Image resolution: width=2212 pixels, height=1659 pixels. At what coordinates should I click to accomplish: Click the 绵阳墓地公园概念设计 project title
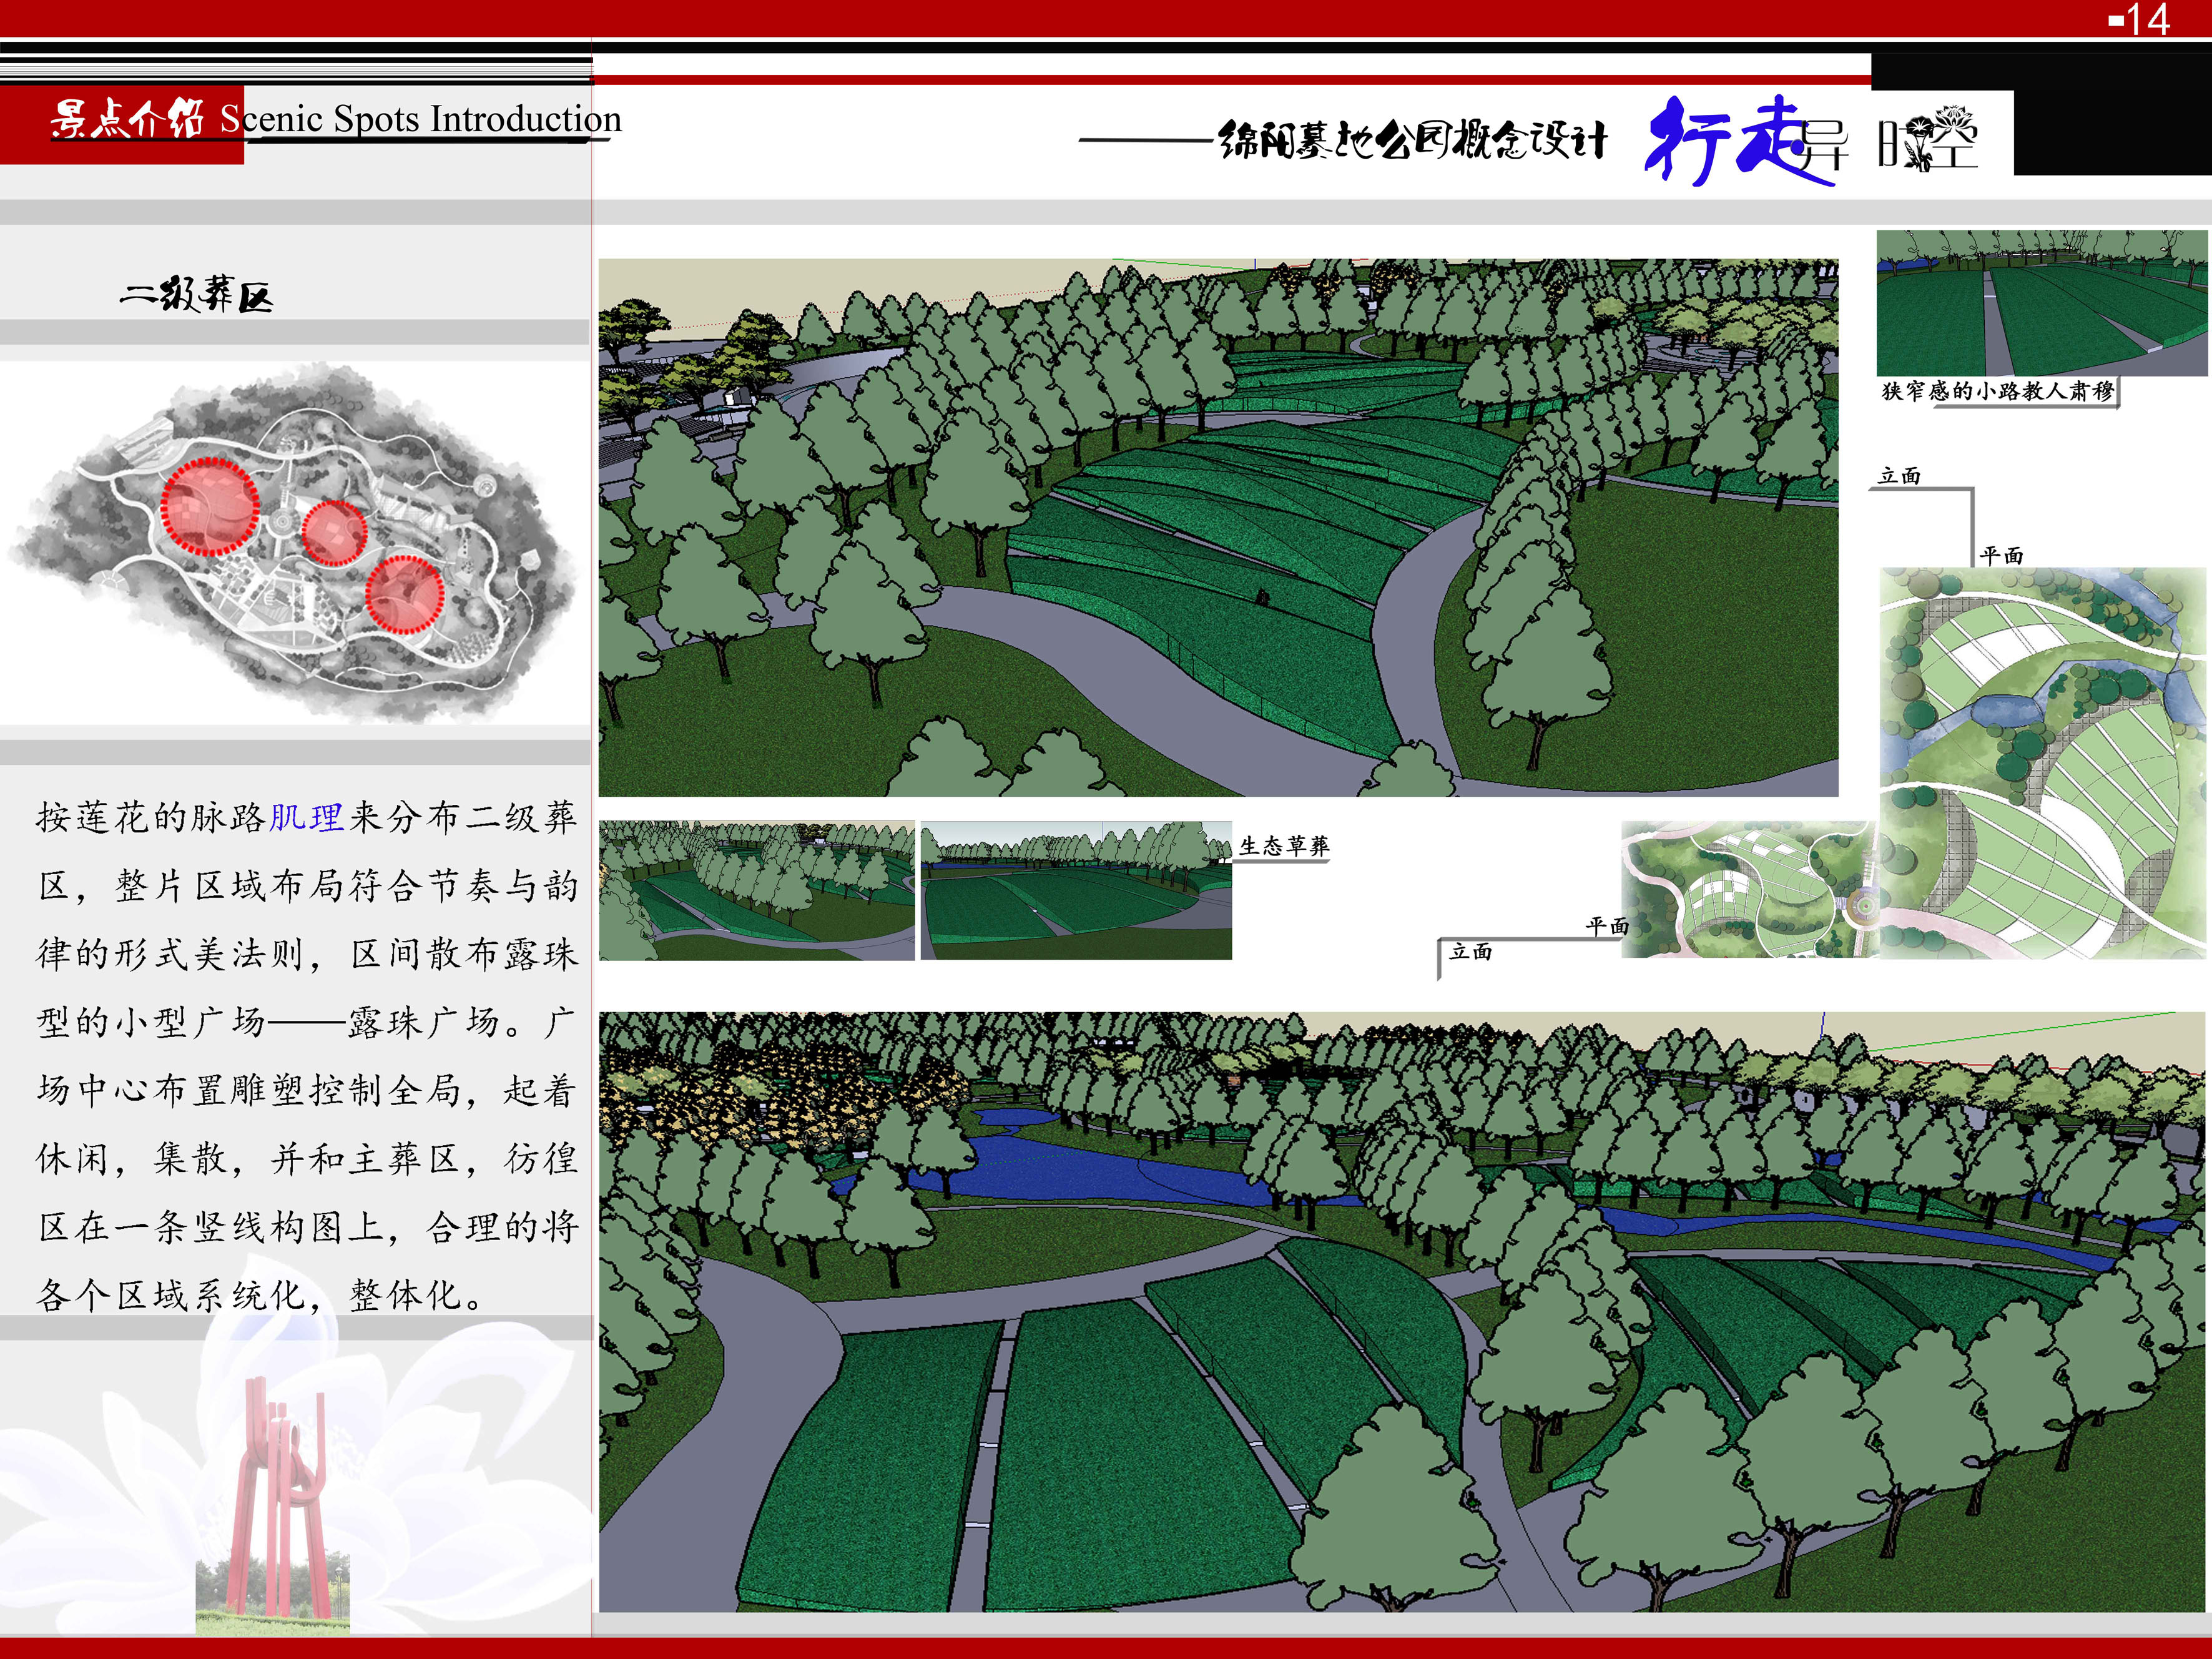(1413, 141)
